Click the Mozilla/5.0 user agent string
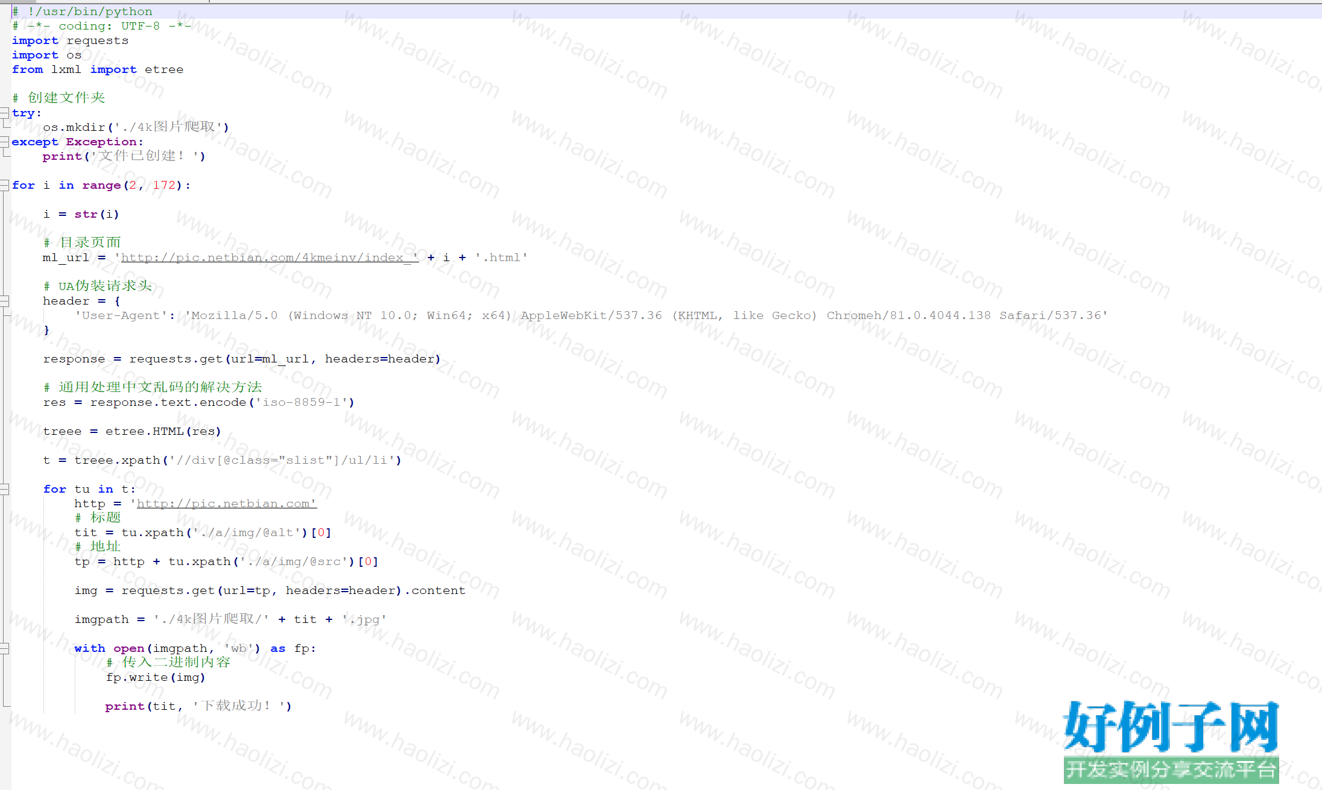Screen dimensions: 1322x790 tap(647, 315)
